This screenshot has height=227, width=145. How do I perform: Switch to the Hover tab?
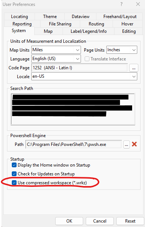127,24
